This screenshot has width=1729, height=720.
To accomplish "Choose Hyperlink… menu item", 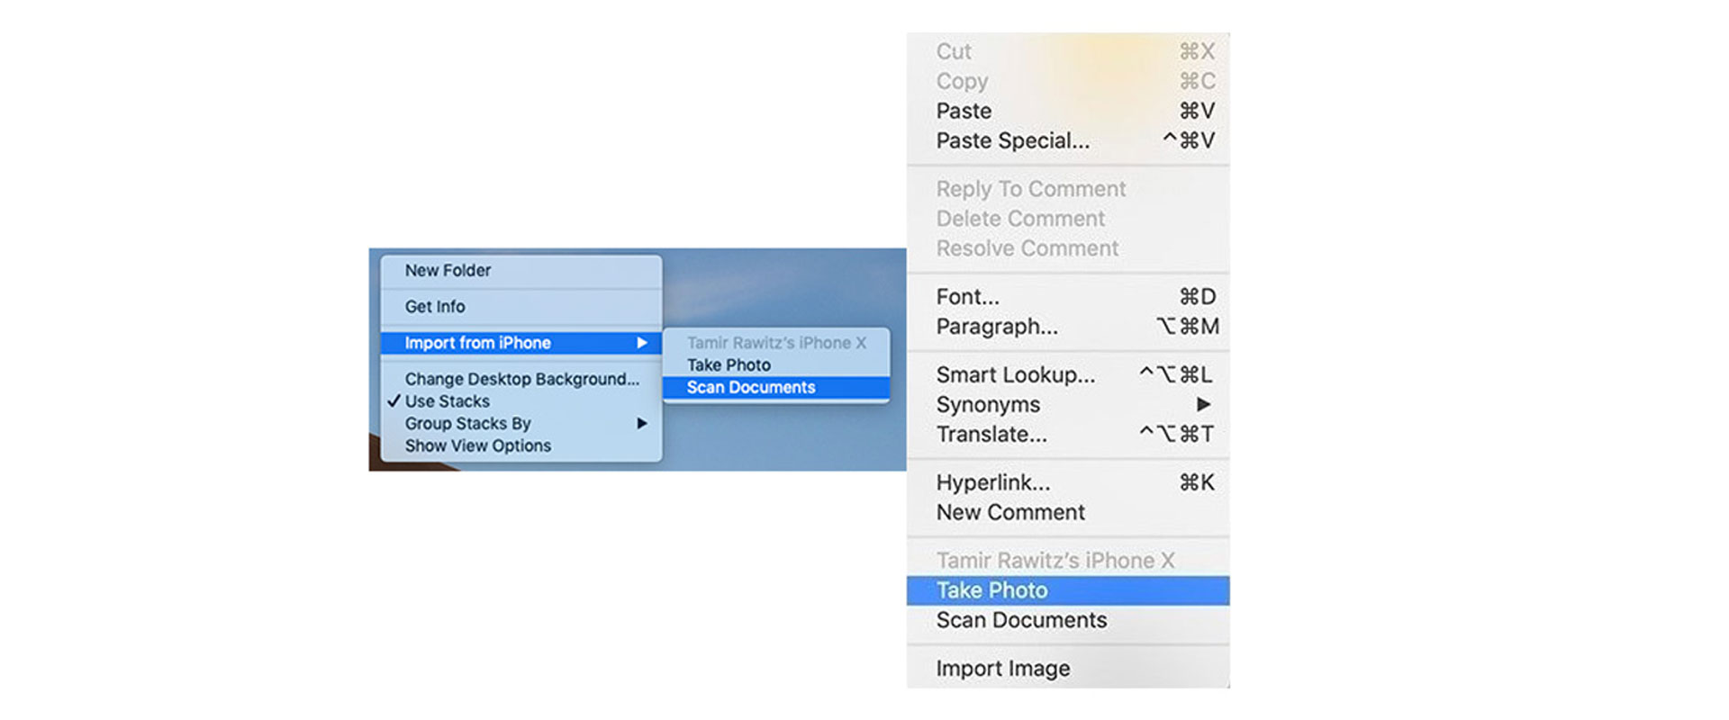I will coord(1068,482).
